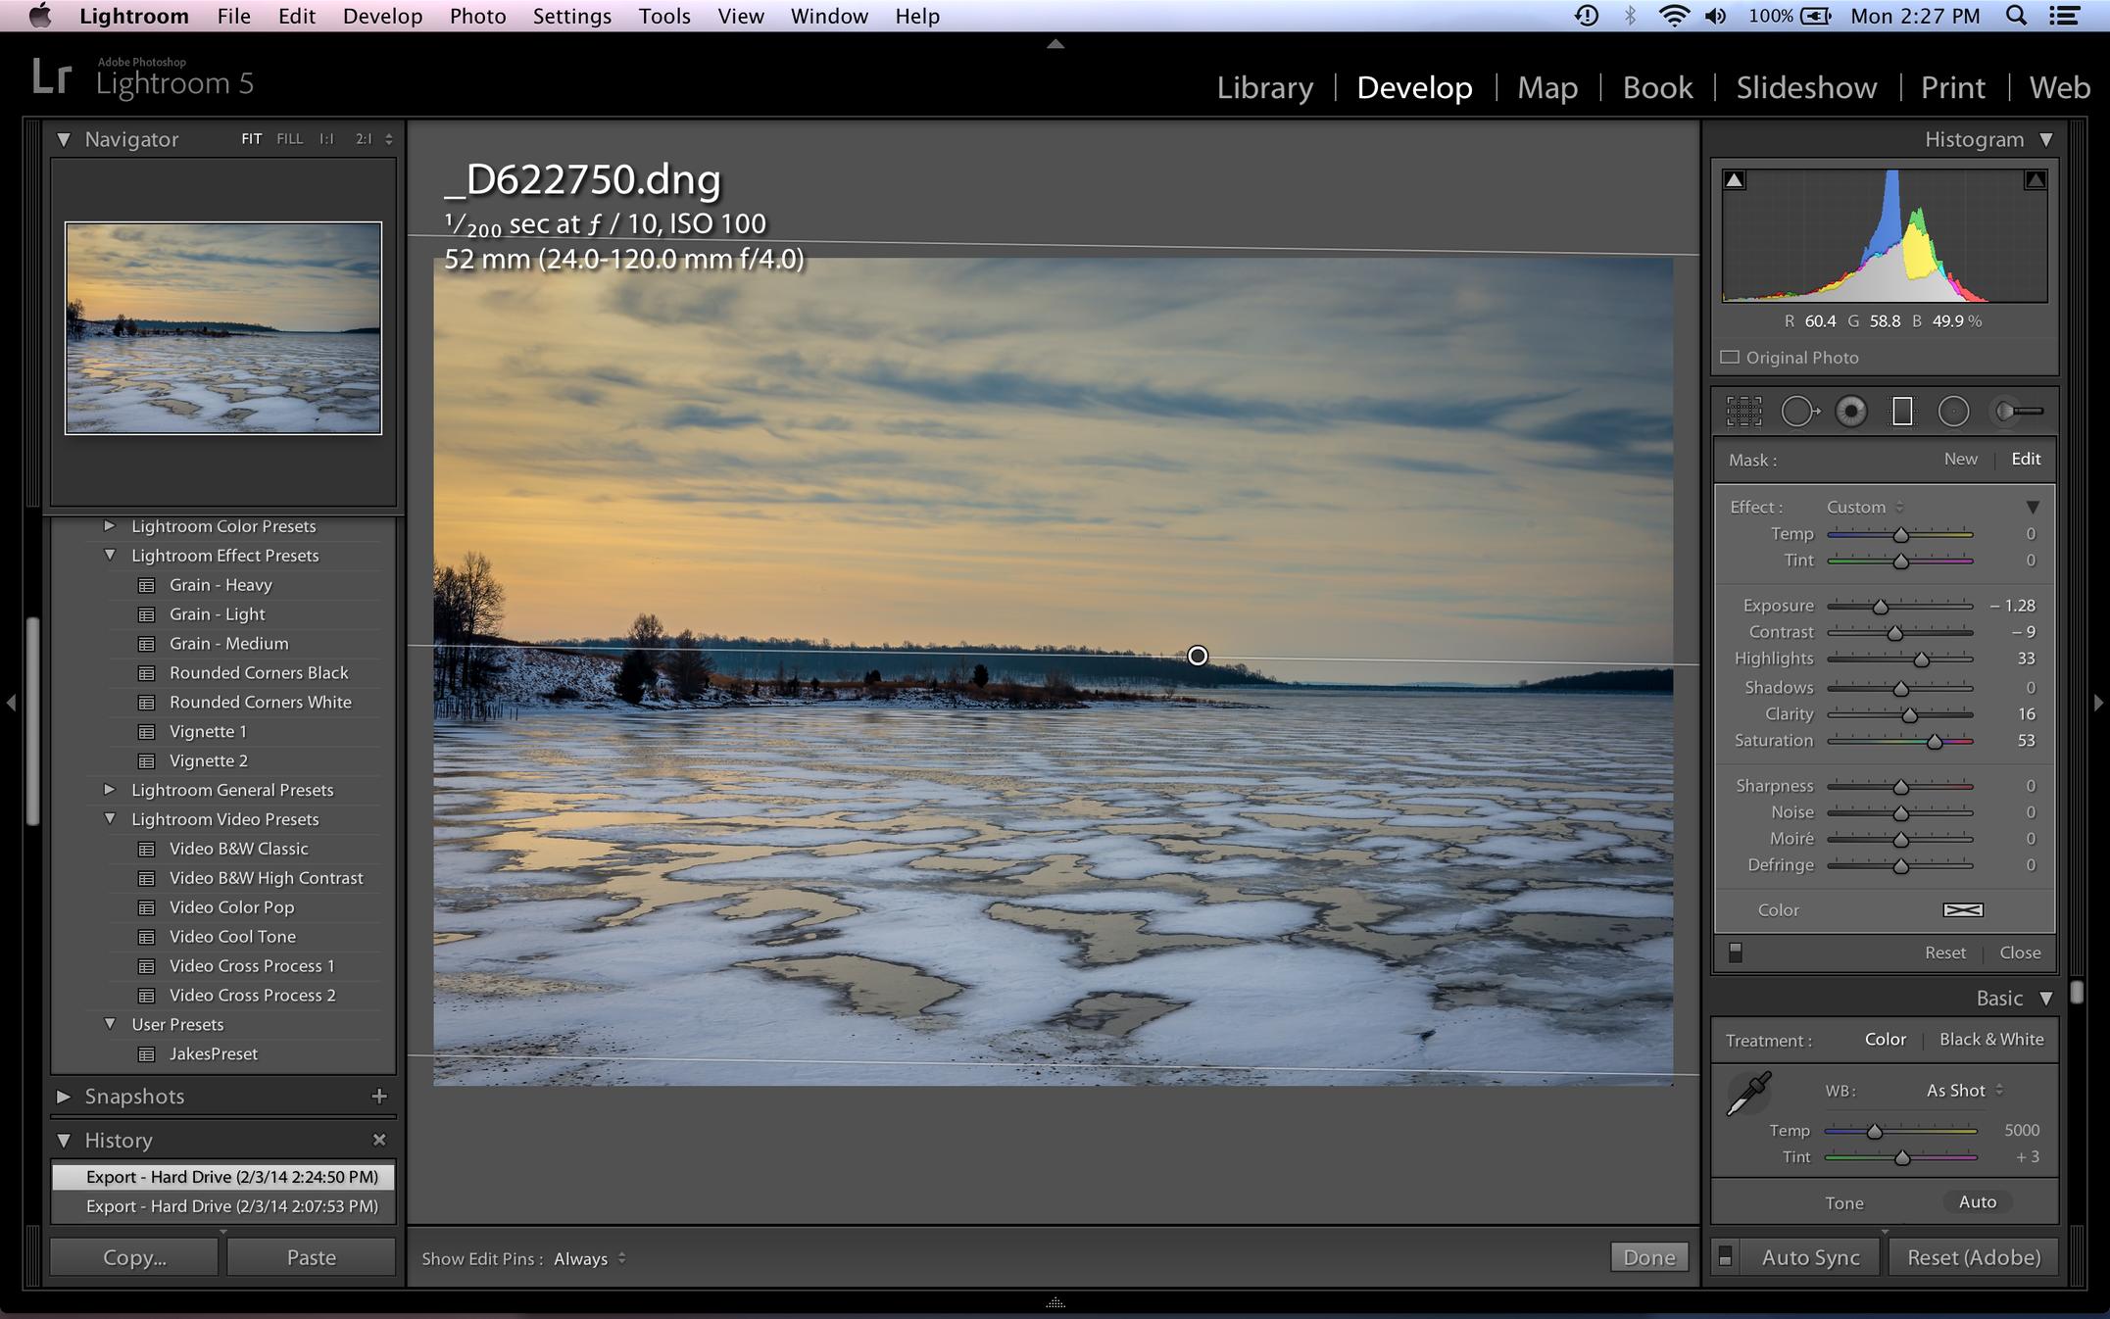Select the Crop Overlay tool icon
The height and width of the screenshot is (1319, 2110).
point(1743,412)
